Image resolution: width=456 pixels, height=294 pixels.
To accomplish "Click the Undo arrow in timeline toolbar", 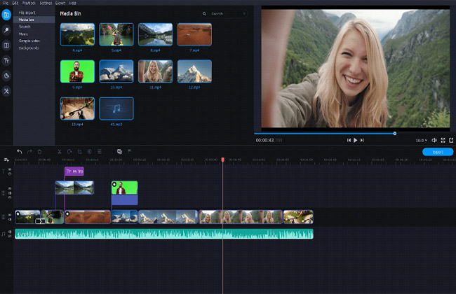I will (19, 151).
